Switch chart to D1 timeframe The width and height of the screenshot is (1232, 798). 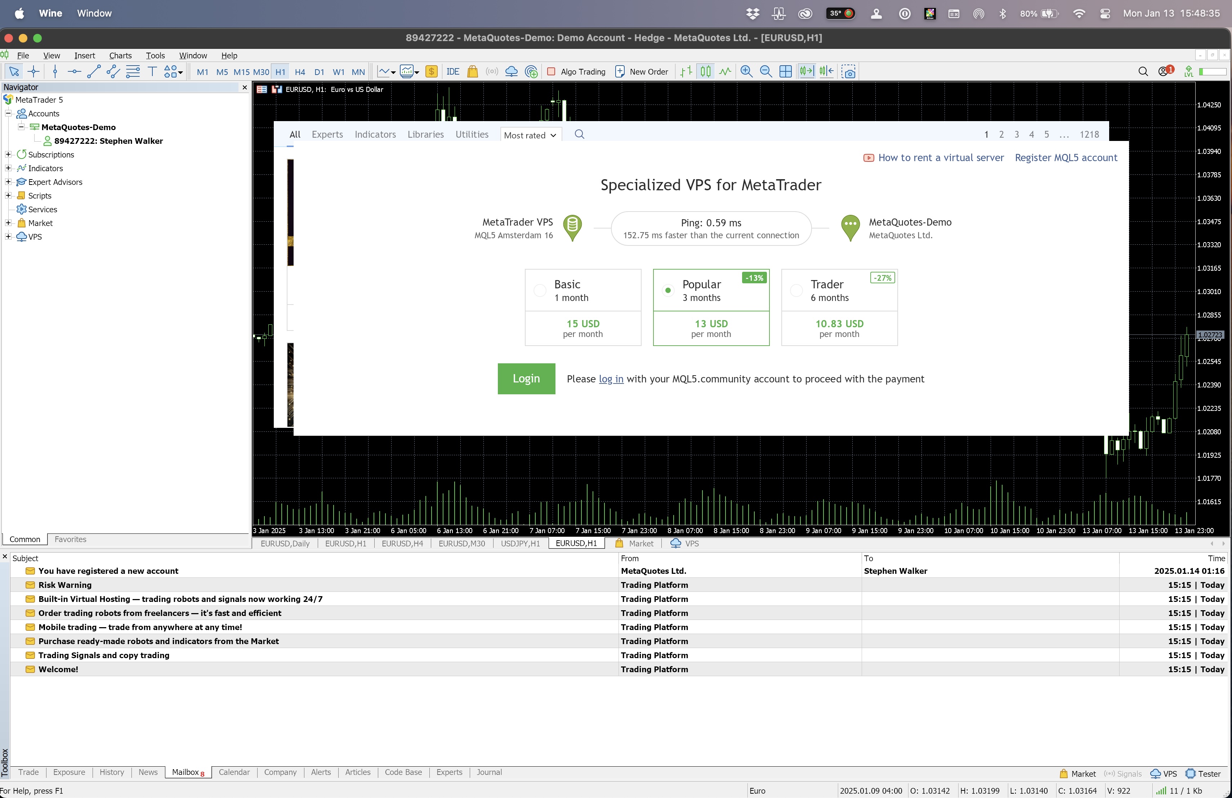coord(320,72)
